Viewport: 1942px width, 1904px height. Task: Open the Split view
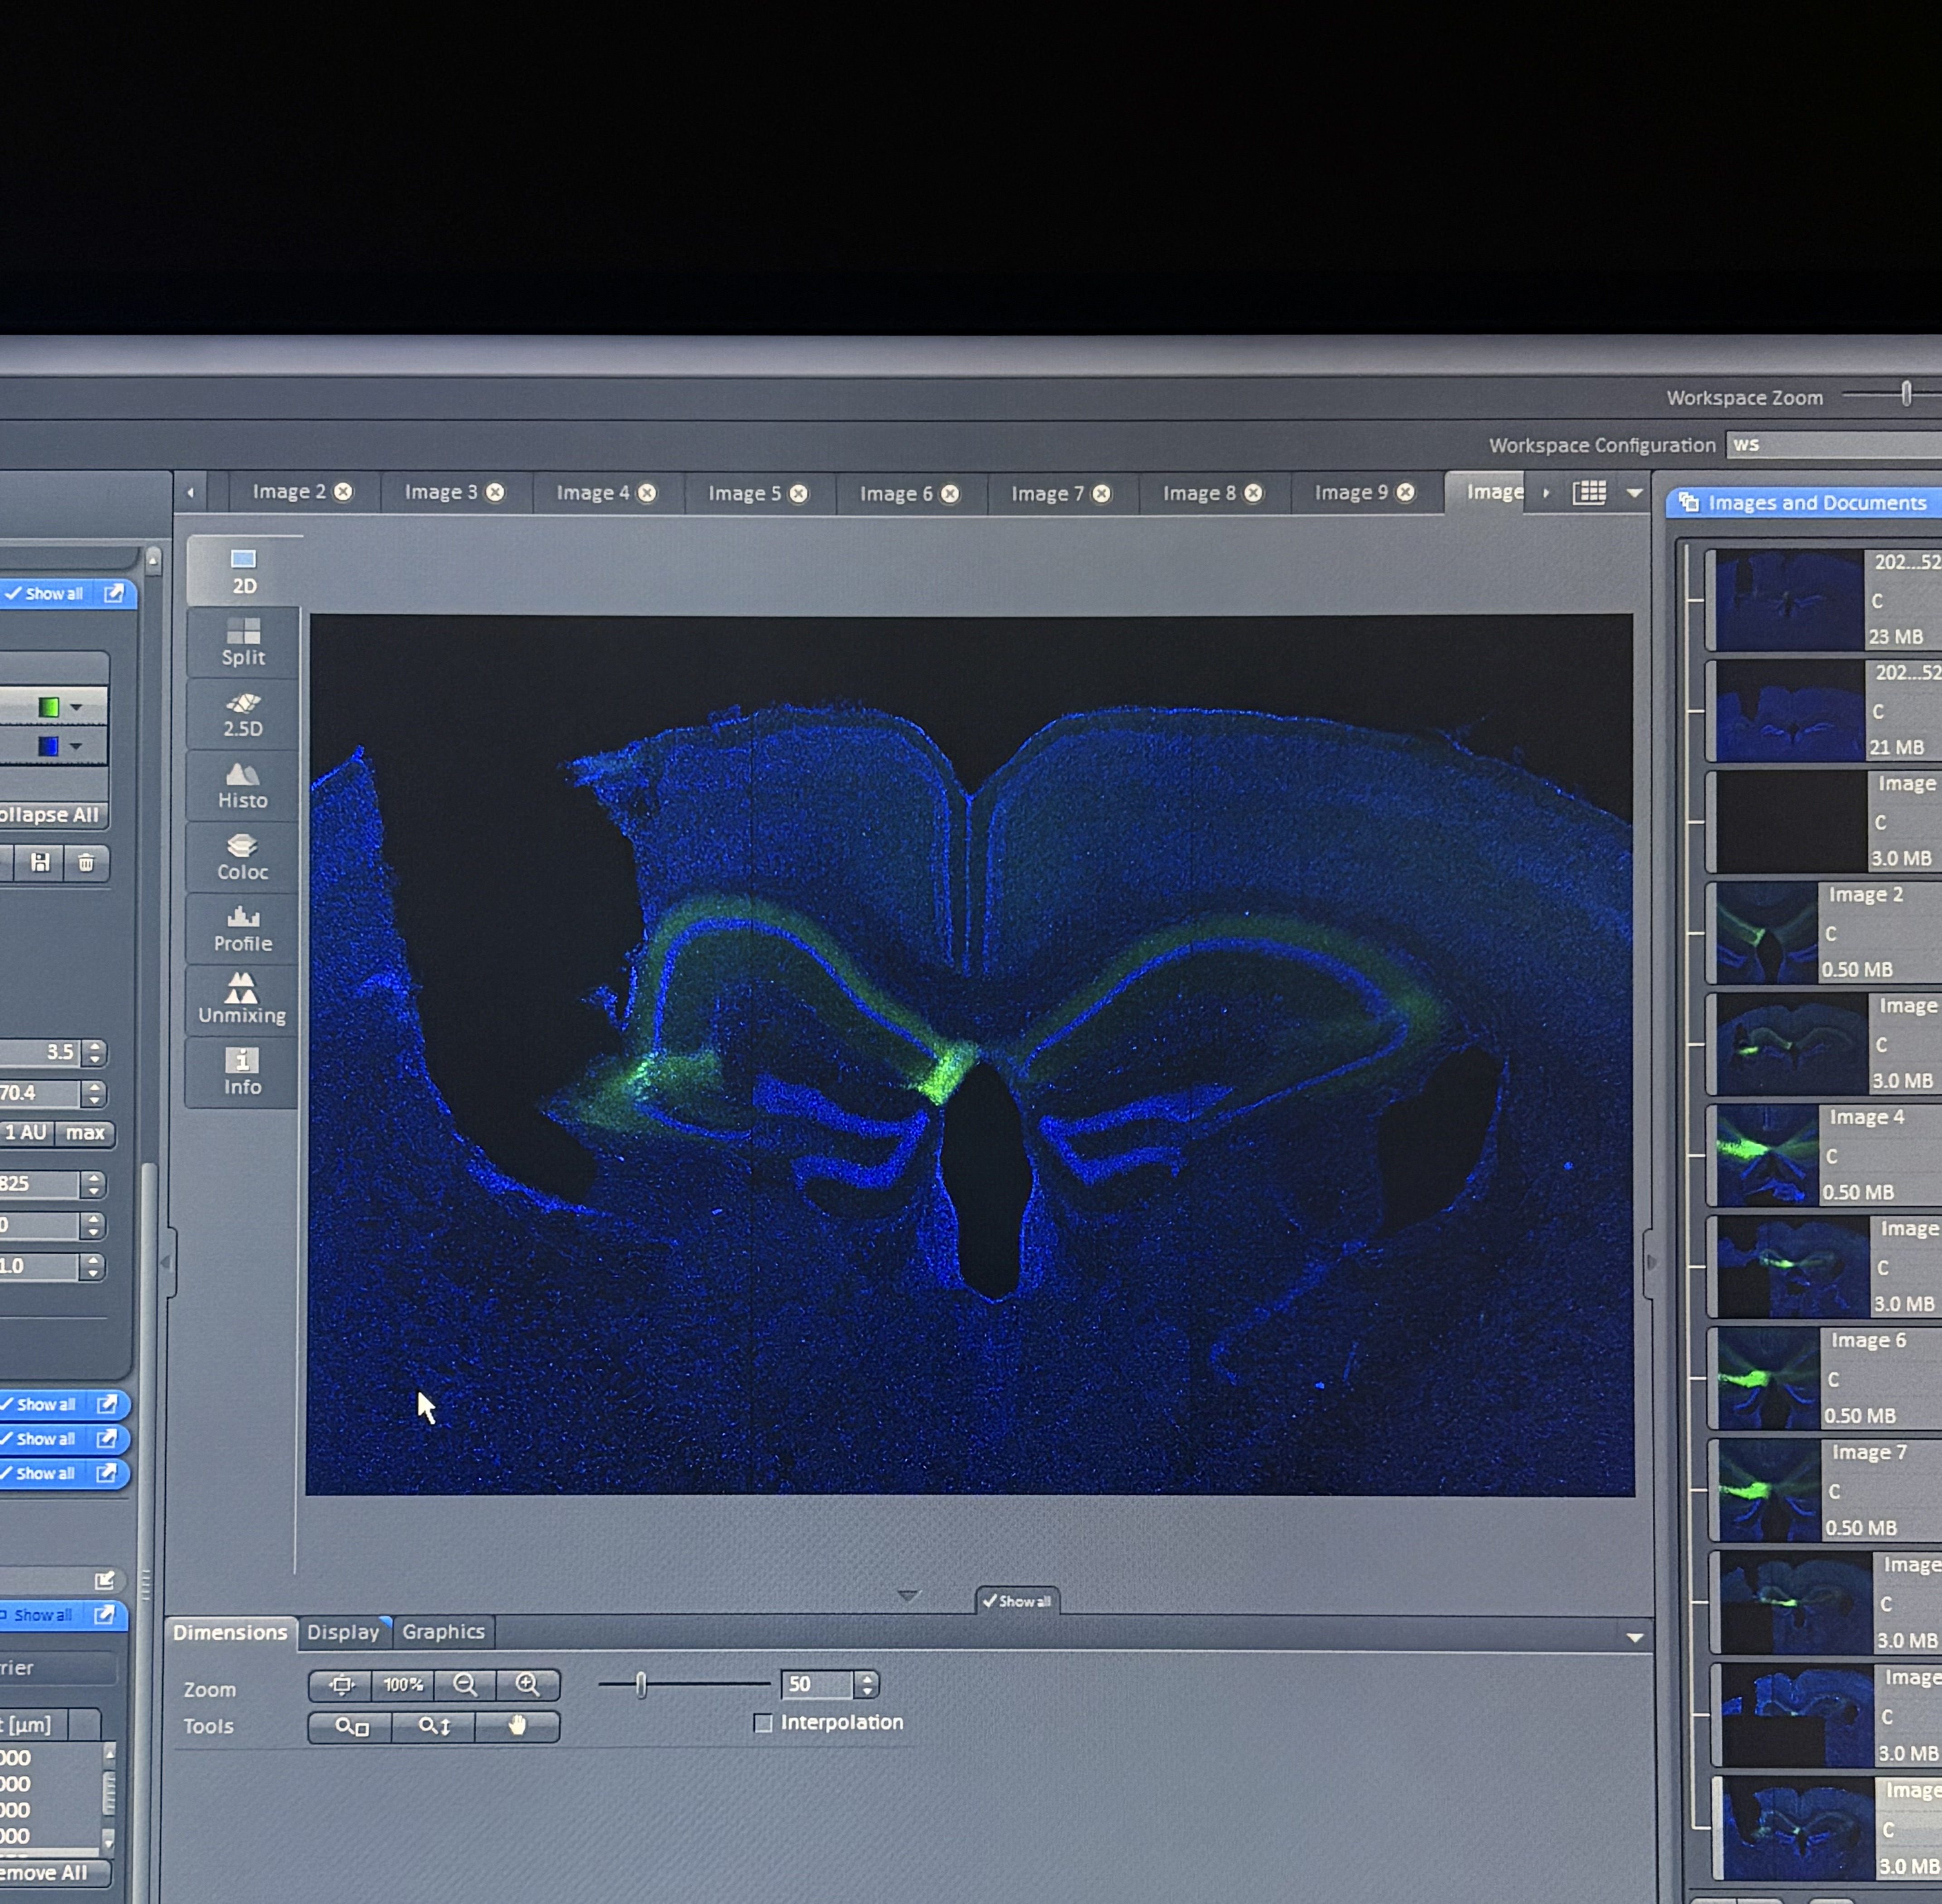click(243, 643)
